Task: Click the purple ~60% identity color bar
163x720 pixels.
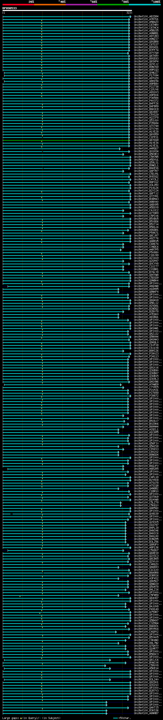Action: [81, 5]
